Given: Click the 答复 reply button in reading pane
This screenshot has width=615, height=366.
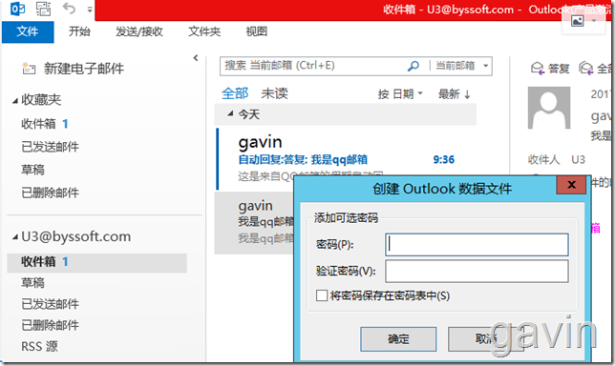Looking at the screenshot, I should (550, 69).
